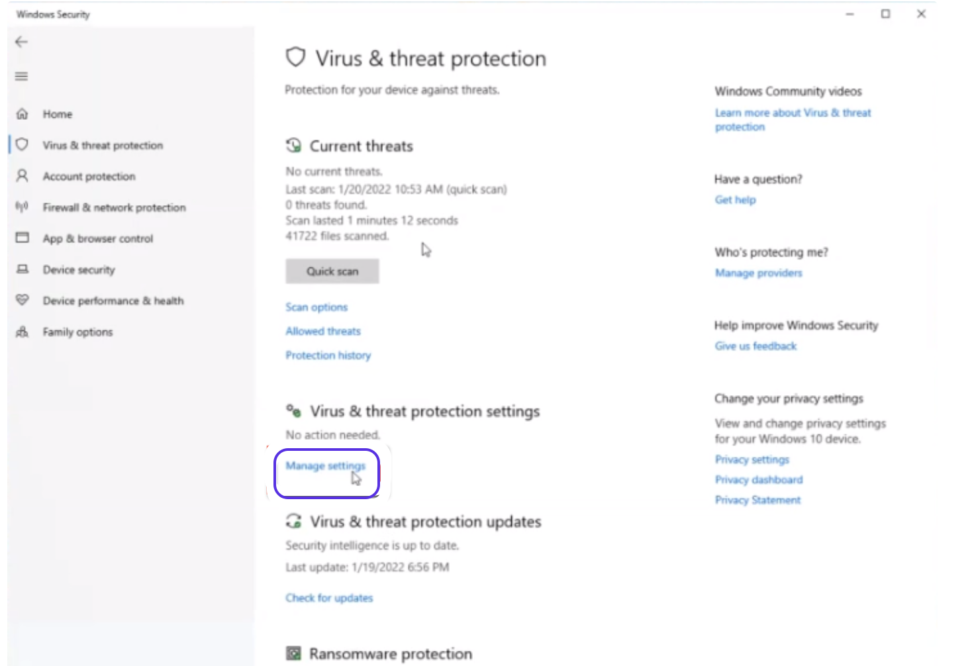Screen dimensions: 972x666
Task: Click the Device performance & health heart icon
Action: (22, 300)
